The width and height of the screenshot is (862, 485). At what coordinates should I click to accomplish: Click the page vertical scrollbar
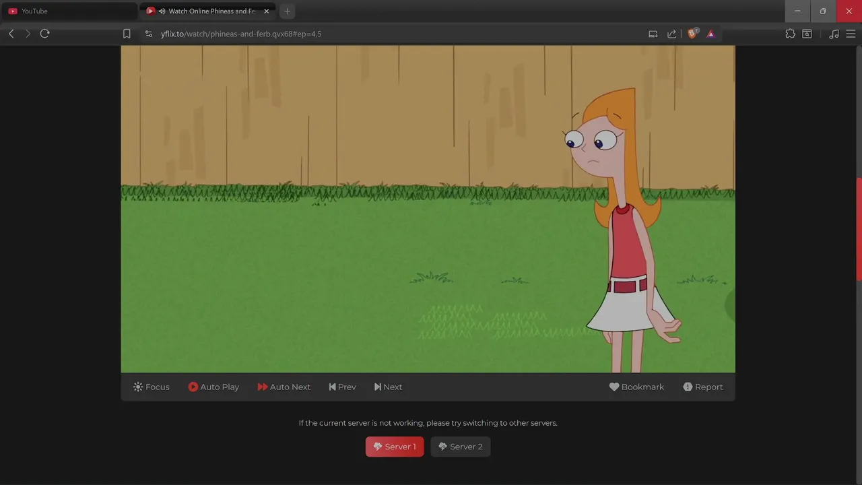(859, 229)
